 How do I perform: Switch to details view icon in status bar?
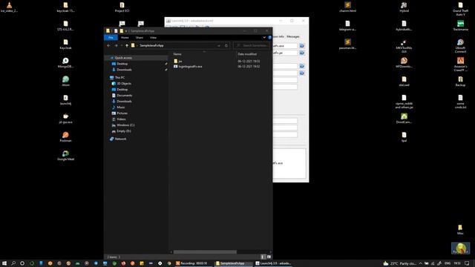263,257
